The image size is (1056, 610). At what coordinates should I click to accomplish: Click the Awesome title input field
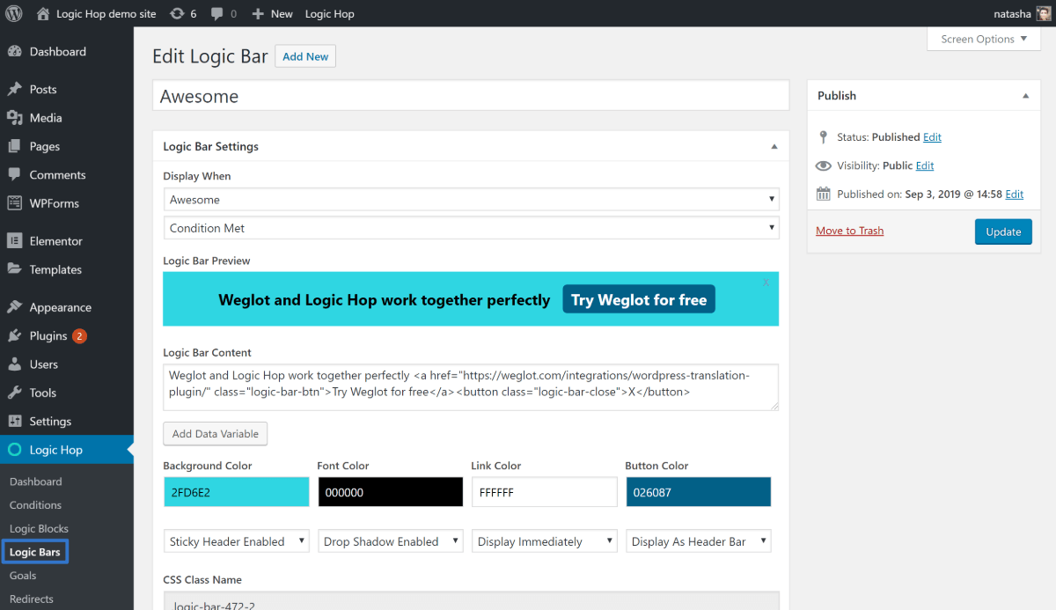click(x=471, y=96)
